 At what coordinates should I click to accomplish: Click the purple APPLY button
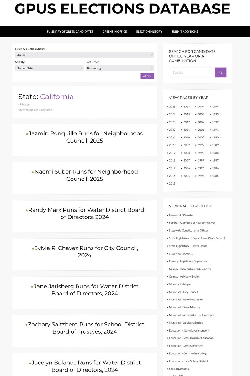coord(147,76)
